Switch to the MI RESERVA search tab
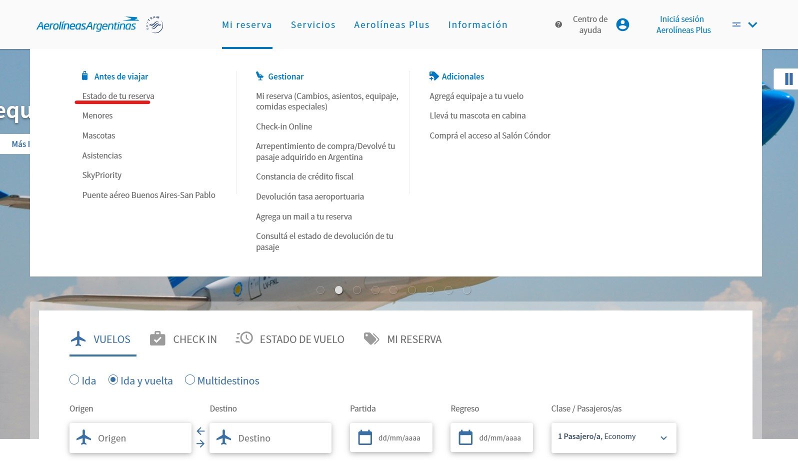The image size is (798, 462). 403,339
